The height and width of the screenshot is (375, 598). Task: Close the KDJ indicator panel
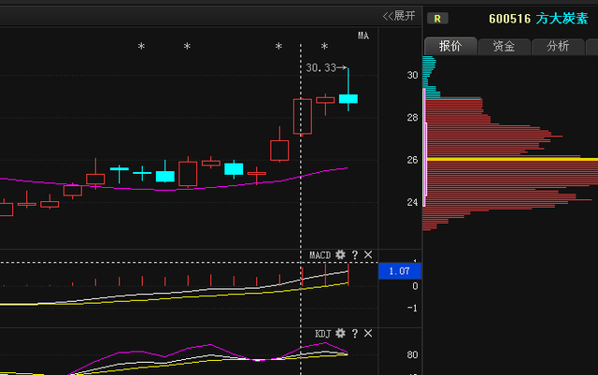click(x=368, y=333)
